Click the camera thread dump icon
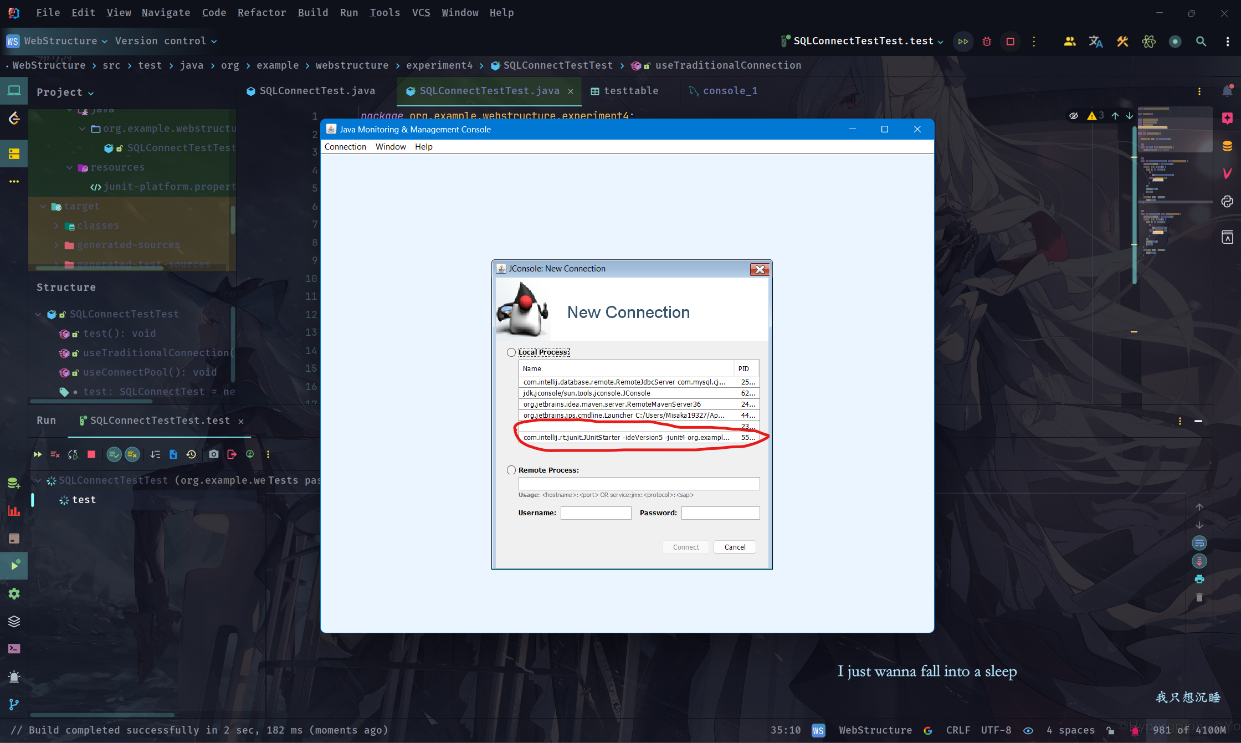Image resolution: width=1241 pixels, height=743 pixels. (214, 454)
